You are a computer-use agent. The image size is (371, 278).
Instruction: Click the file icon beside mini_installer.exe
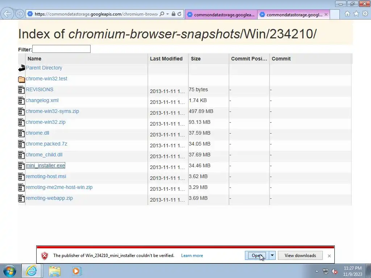21,166
